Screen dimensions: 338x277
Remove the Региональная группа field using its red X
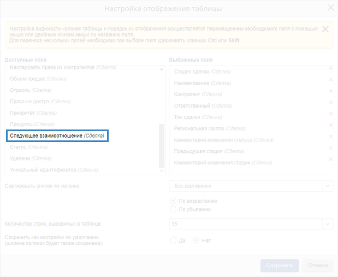tap(330, 125)
